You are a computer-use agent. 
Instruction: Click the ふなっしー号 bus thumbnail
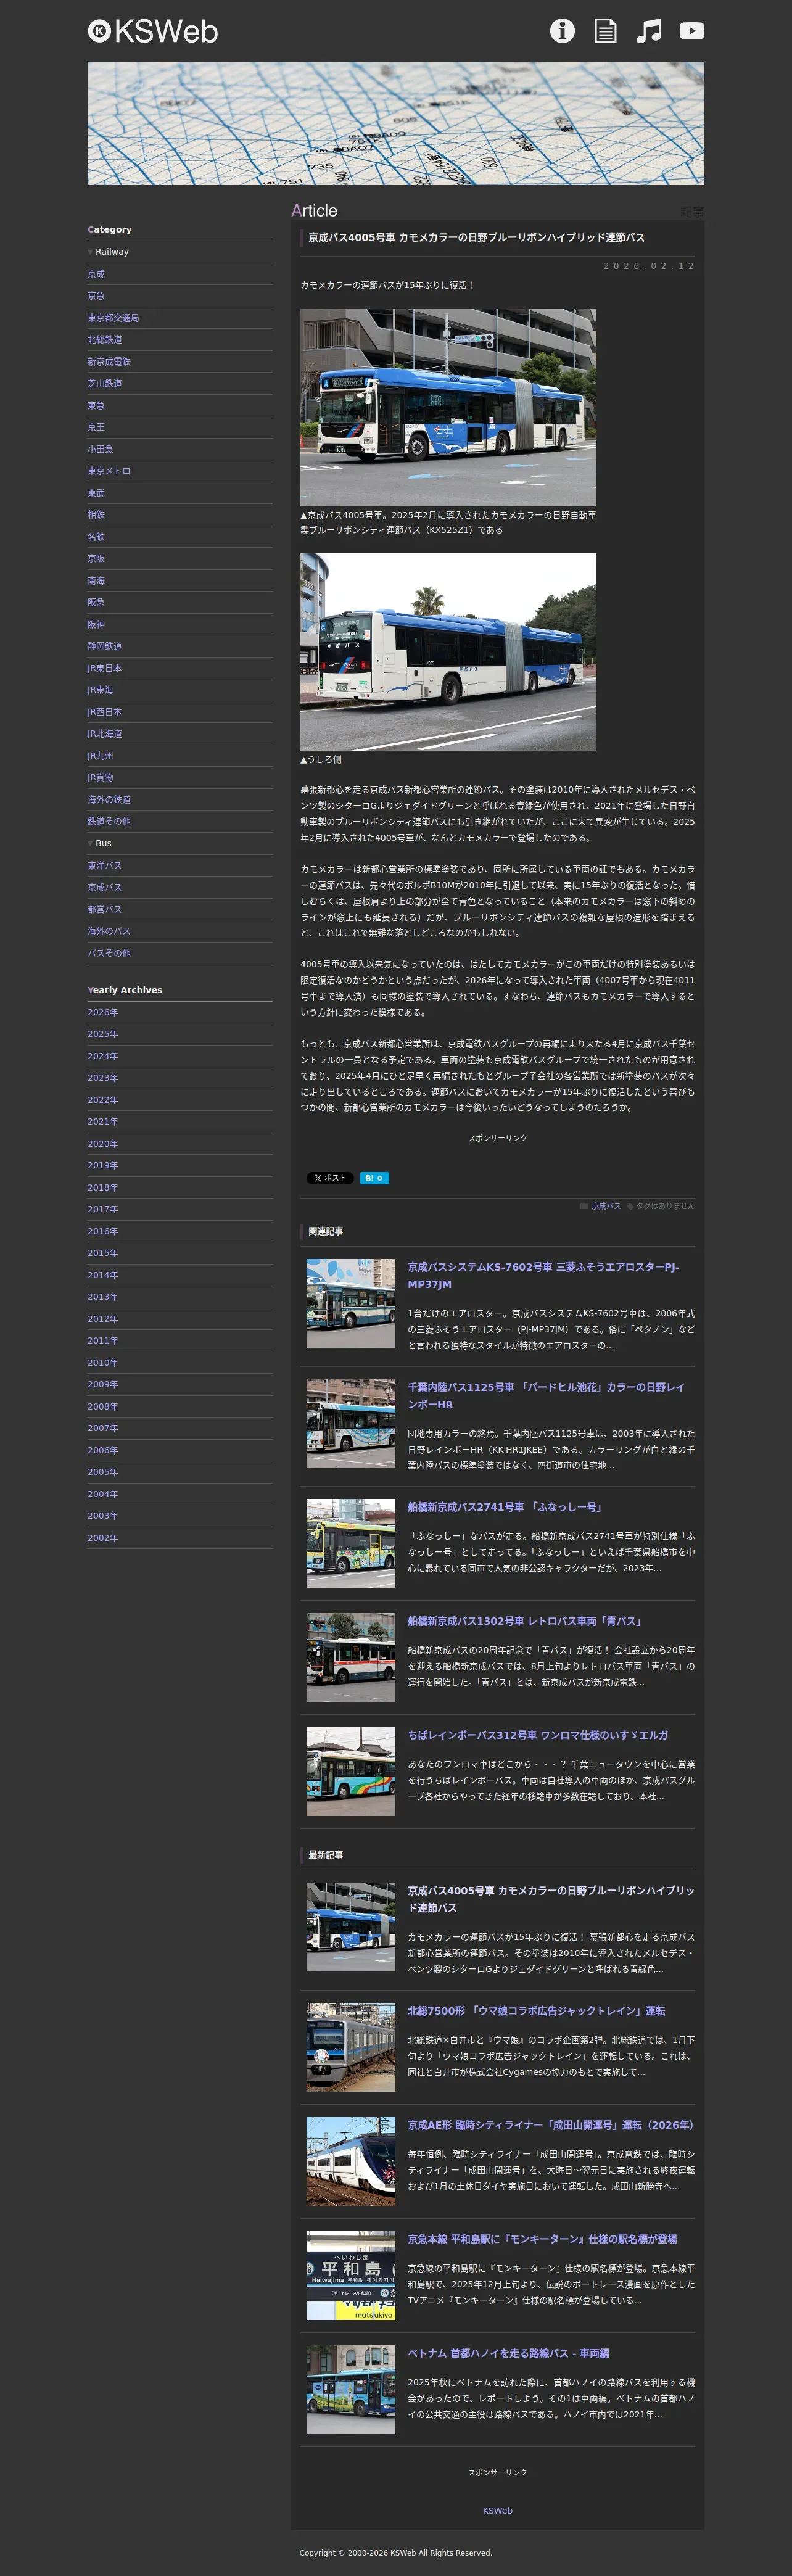351,1543
